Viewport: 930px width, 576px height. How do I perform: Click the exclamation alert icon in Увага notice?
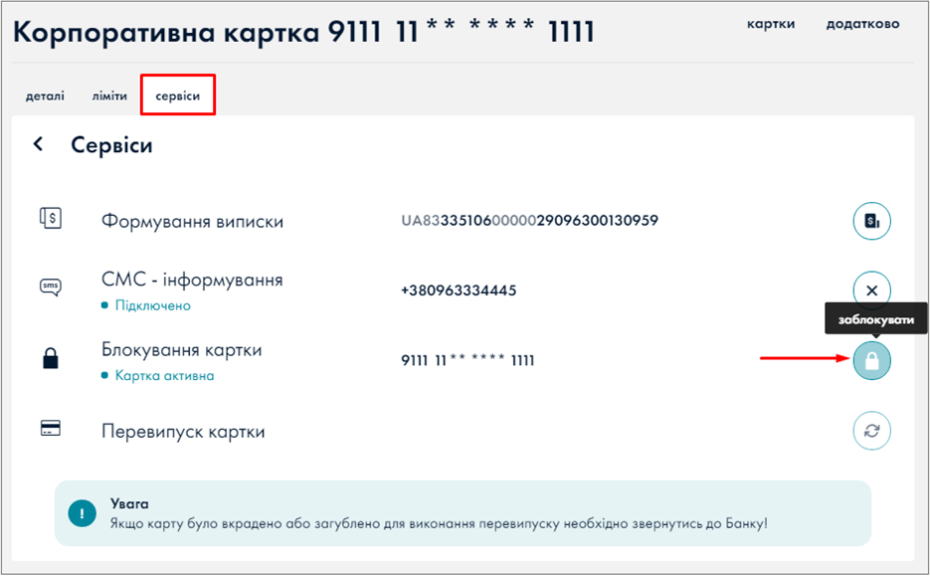(x=82, y=513)
